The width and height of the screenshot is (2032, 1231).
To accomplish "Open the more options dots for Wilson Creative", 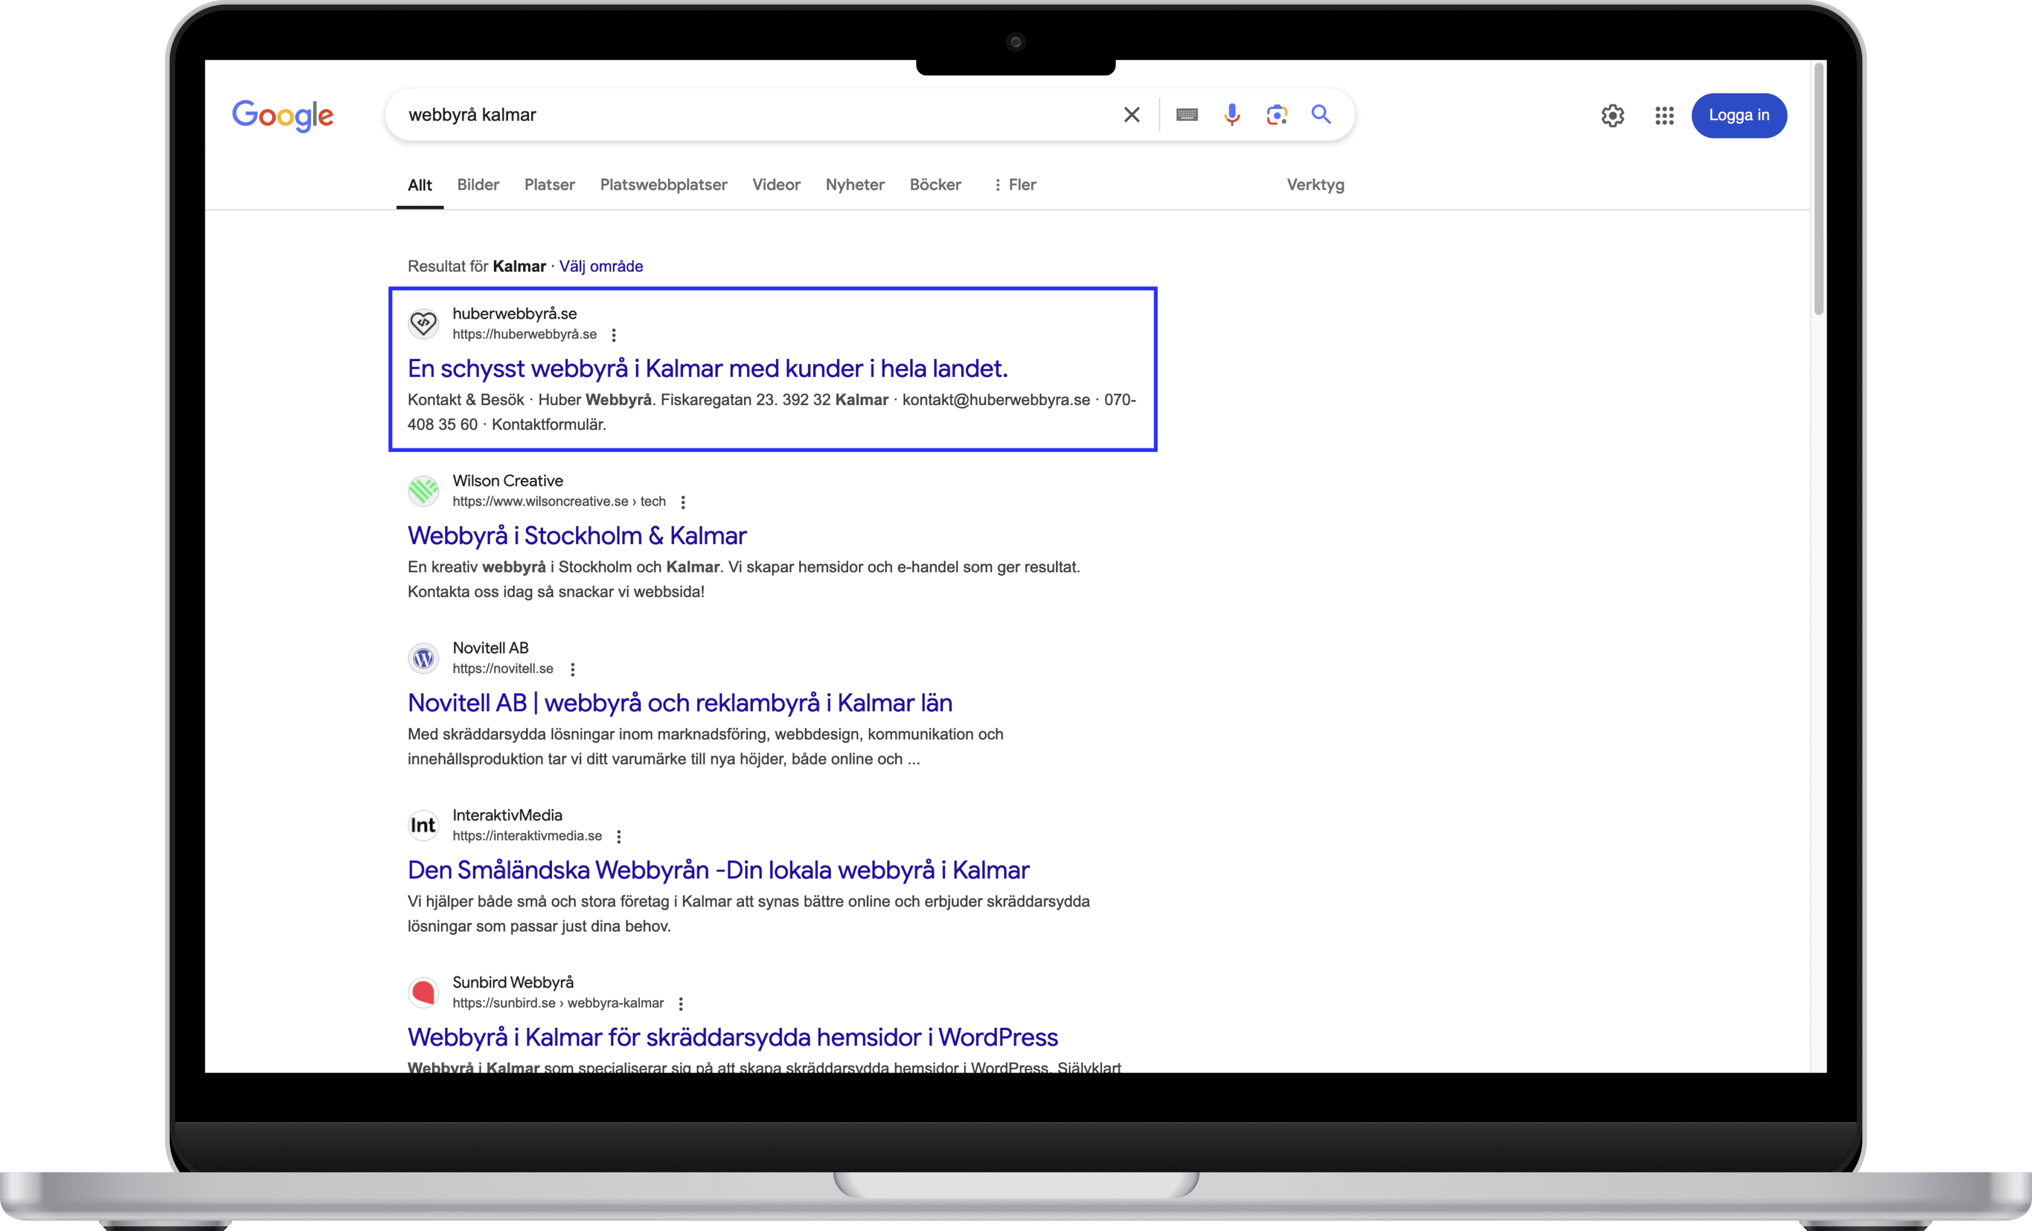I will click(x=683, y=502).
